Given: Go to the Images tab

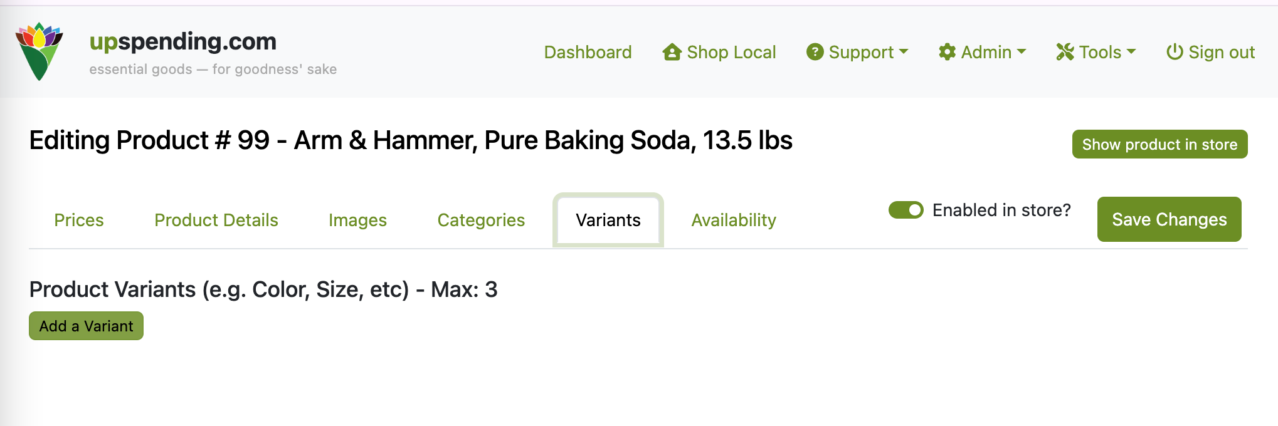Looking at the screenshot, I should 357,220.
